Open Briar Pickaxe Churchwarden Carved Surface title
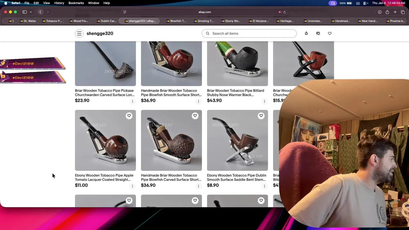The width and height of the screenshot is (409, 230). [x=104, y=93]
